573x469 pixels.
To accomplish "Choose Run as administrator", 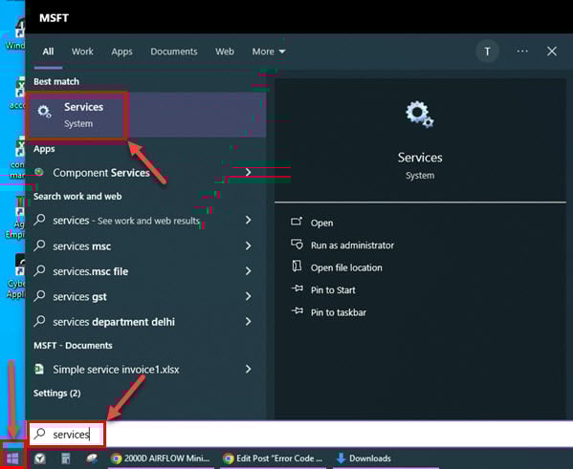I will coord(352,245).
